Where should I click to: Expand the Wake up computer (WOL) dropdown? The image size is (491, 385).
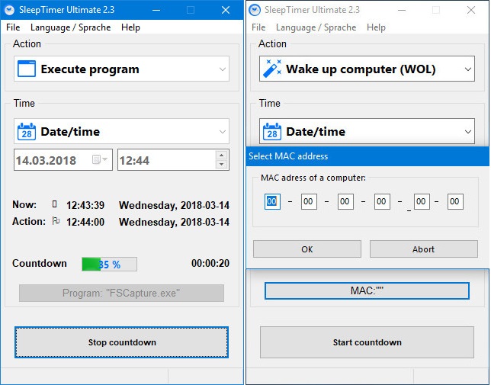[x=468, y=69]
